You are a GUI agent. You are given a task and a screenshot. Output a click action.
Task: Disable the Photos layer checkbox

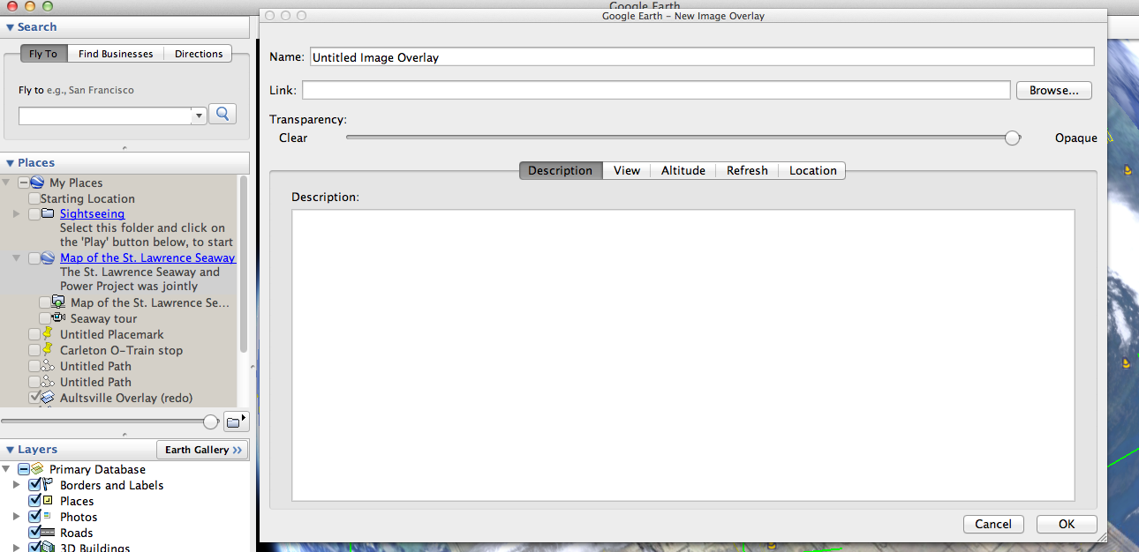point(35,517)
